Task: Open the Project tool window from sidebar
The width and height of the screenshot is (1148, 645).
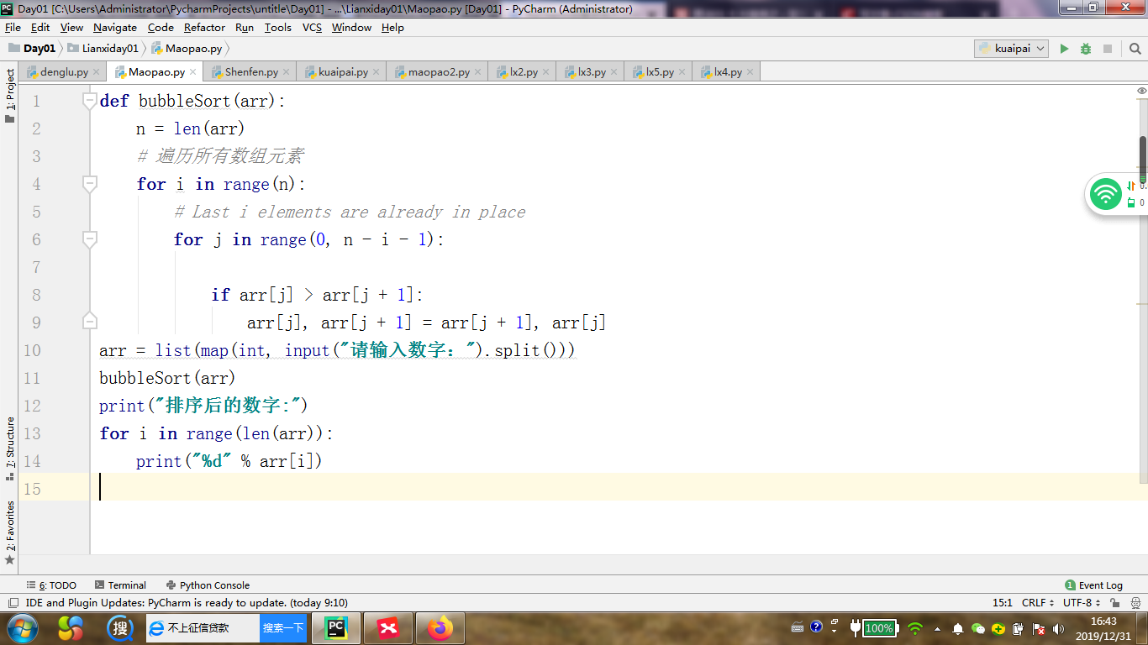Action: tap(10, 95)
